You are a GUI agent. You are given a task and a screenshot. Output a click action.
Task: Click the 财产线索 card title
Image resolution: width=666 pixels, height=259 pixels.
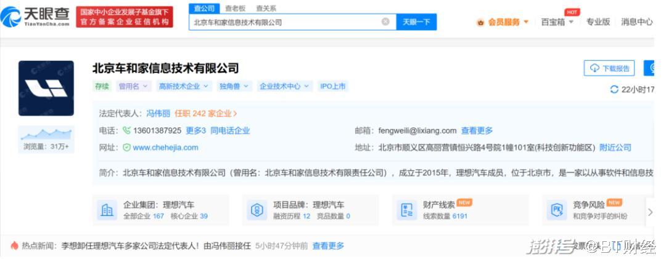(x=439, y=205)
